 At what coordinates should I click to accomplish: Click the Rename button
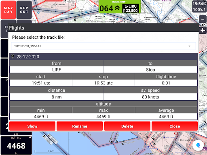tap(80, 126)
